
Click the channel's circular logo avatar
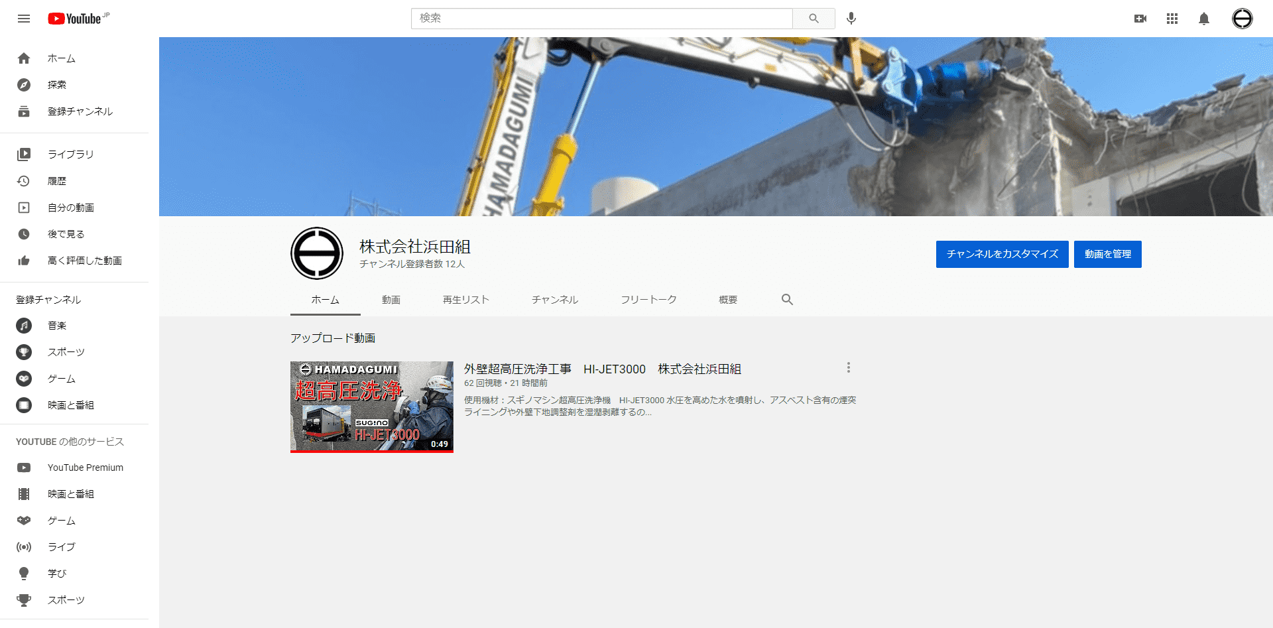coord(317,253)
